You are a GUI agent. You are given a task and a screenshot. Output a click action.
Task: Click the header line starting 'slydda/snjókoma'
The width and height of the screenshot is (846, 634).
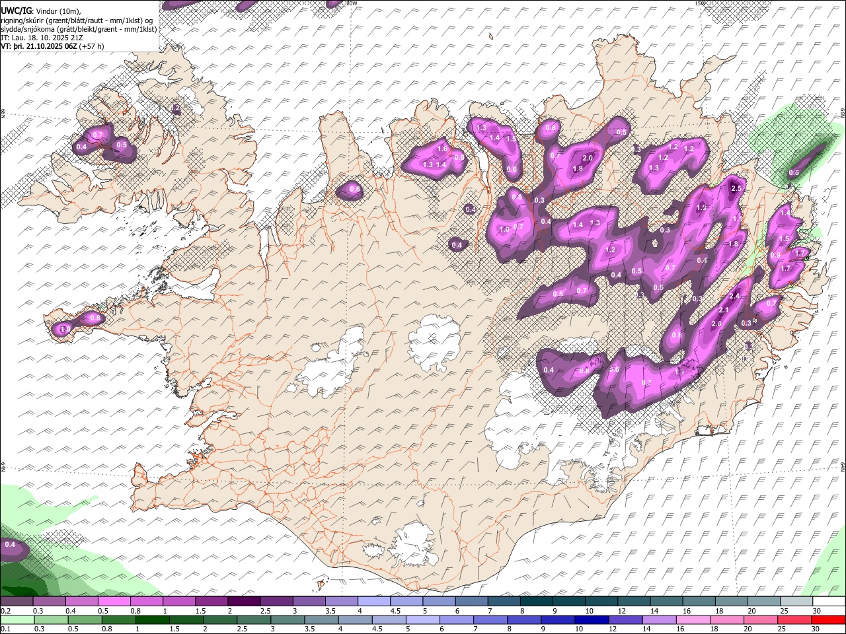coord(79,29)
